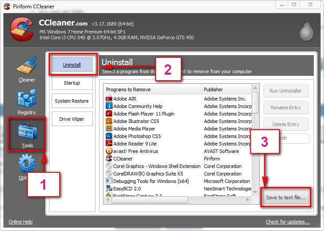This screenshot has height=231, width=324.
Task: Open the Cleaner section in sidebar
Action: tap(27, 69)
